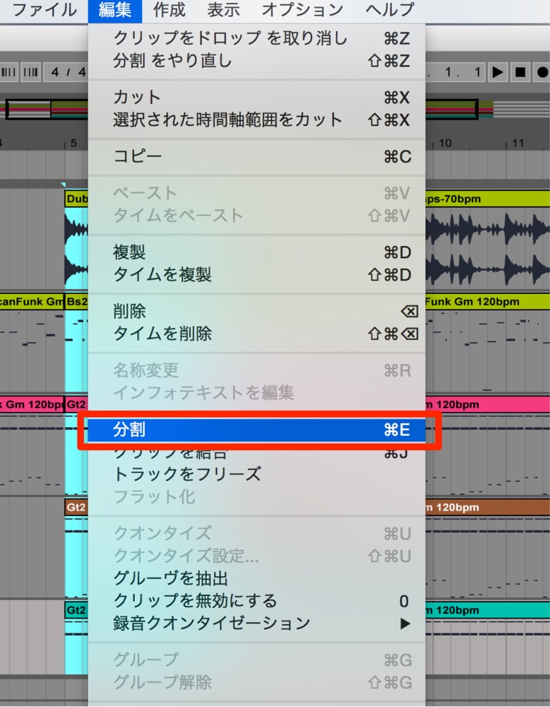Screen dimensions: 550x707
Task: Choose タイムを削除 entry
Action: (x=257, y=334)
